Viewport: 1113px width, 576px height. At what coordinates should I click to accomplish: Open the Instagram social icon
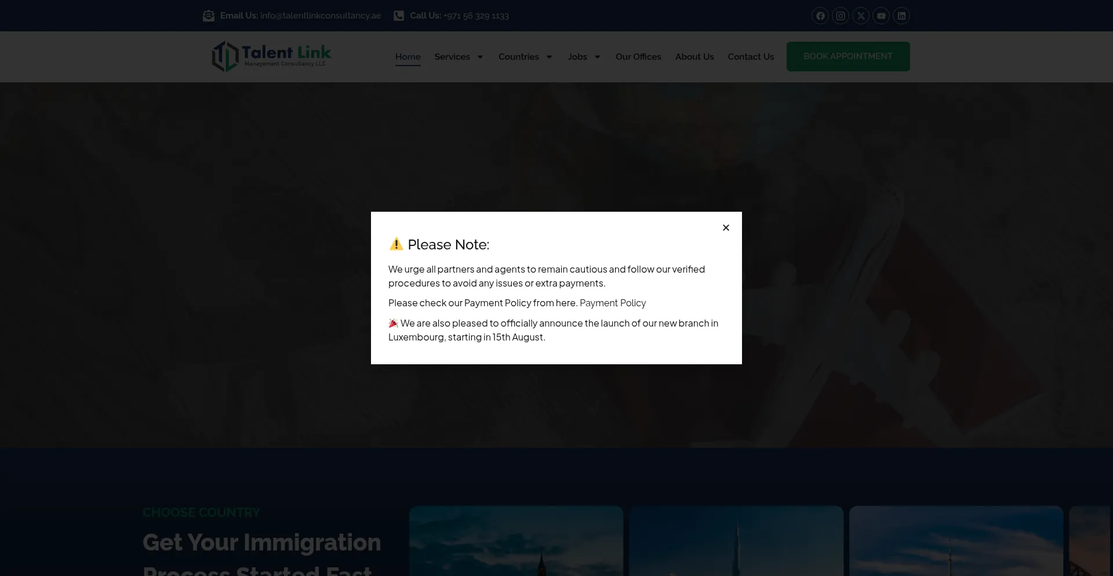(x=840, y=16)
